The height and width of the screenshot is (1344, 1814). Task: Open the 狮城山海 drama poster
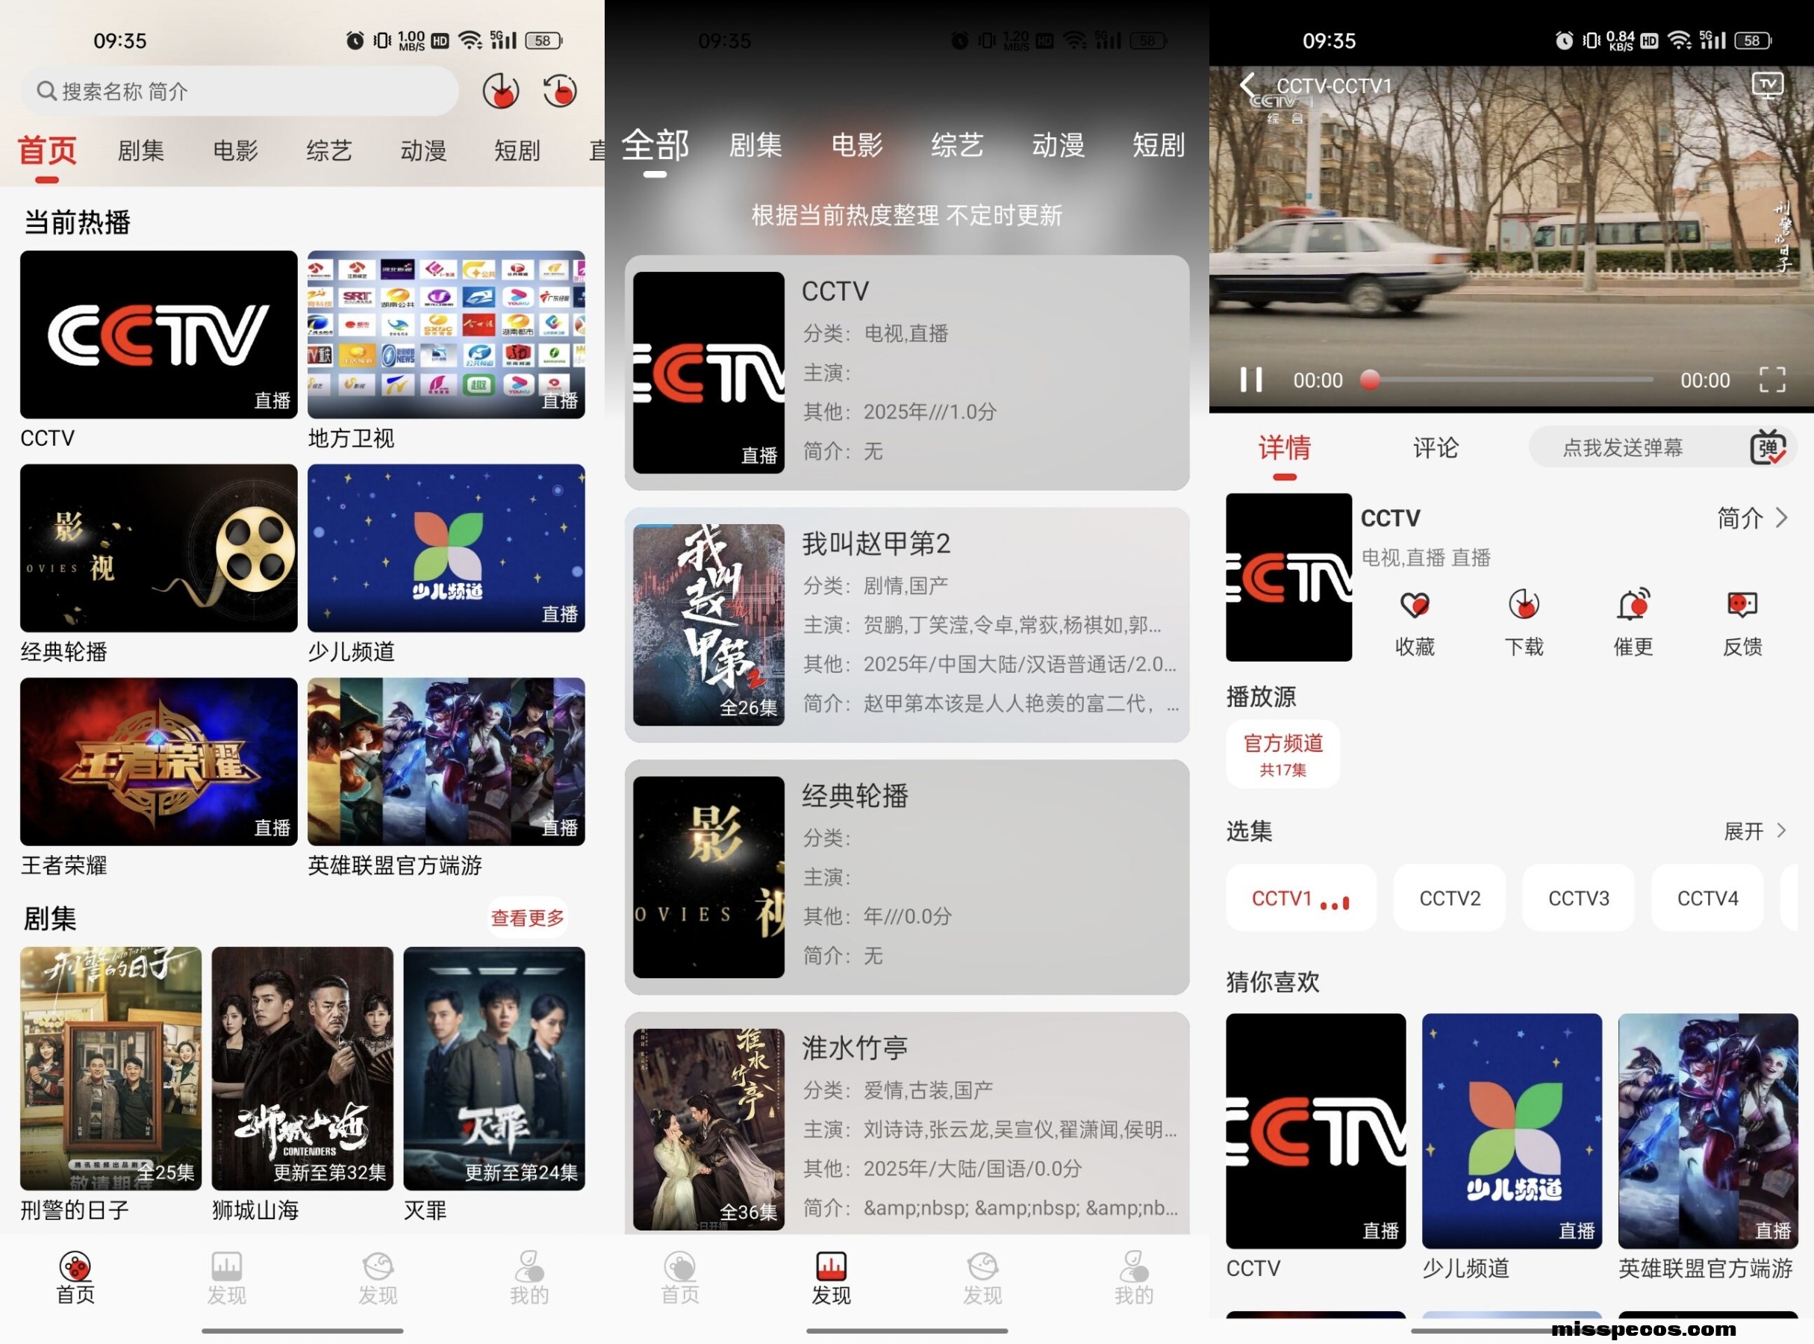click(x=302, y=1068)
